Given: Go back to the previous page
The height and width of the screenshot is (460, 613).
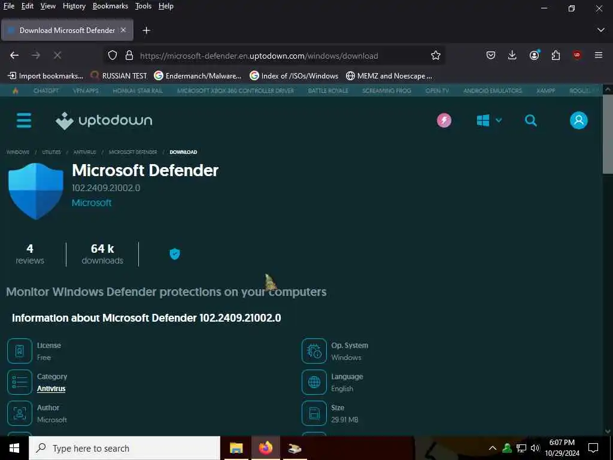Looking at the screenshot, I should (14, 56).
